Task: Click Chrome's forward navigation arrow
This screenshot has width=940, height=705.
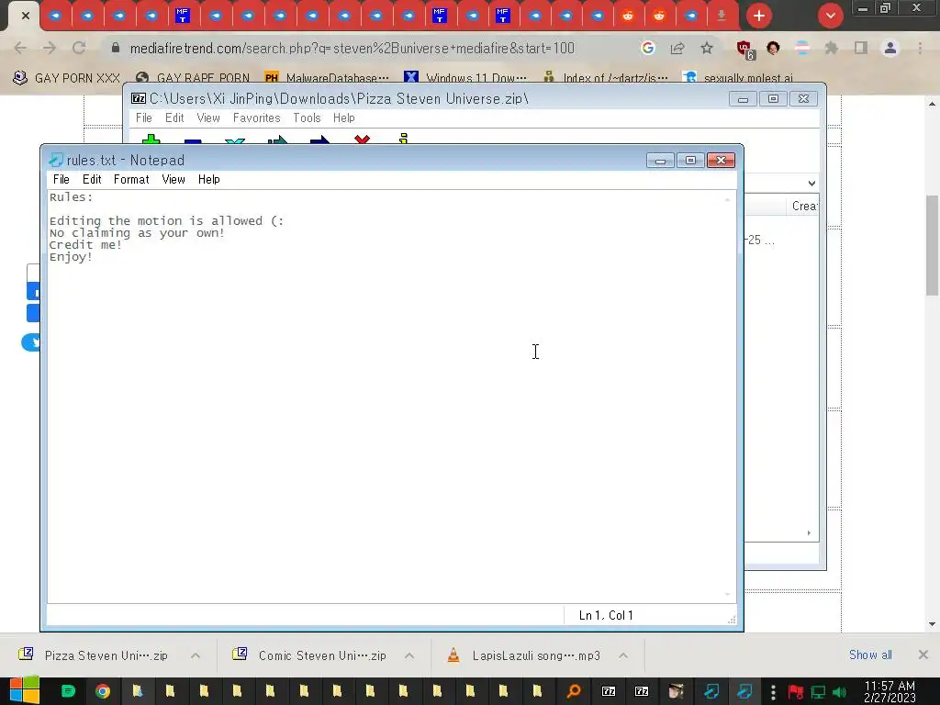Action: [50, 48]
